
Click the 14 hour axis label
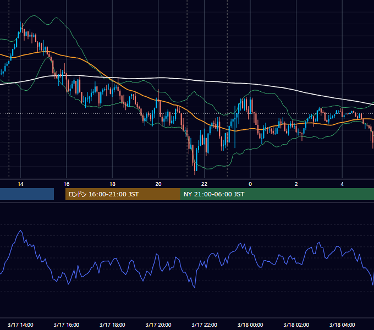pos(20,184)
